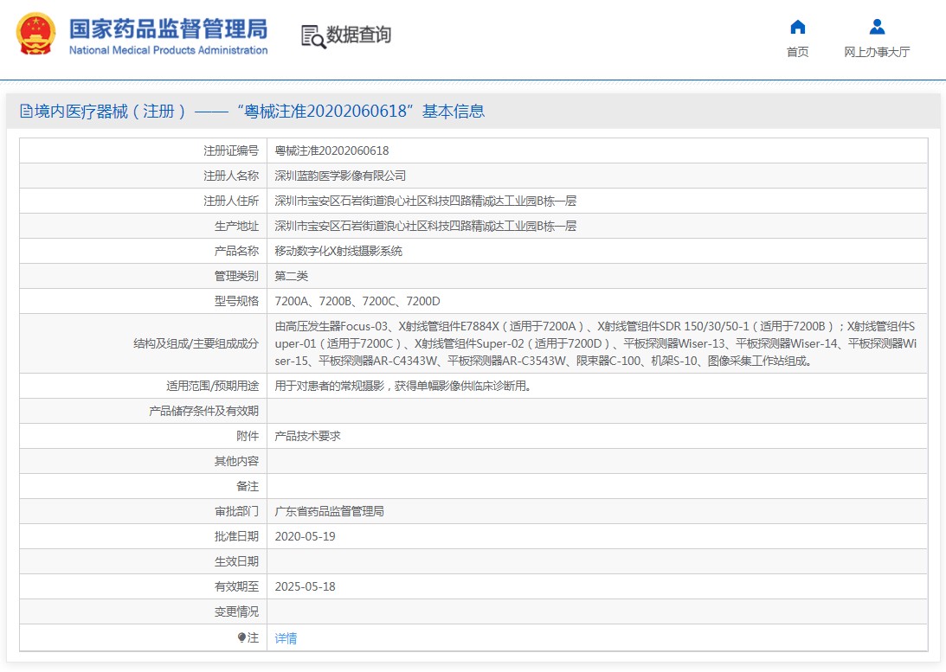Click expiry date 2025-05-18
The image size is (946, 672).
coord(305,586)
